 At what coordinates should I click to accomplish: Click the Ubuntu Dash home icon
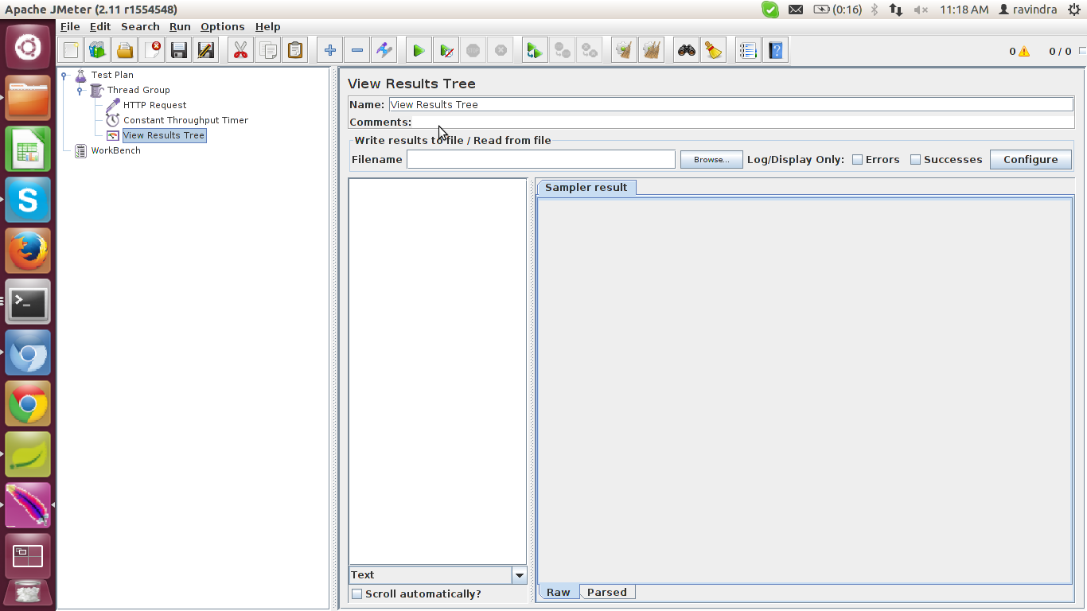click(x=28, y=47)
